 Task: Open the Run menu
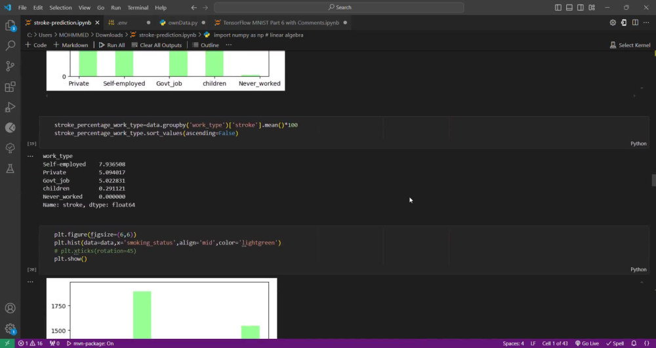click(x=116, y=7)
